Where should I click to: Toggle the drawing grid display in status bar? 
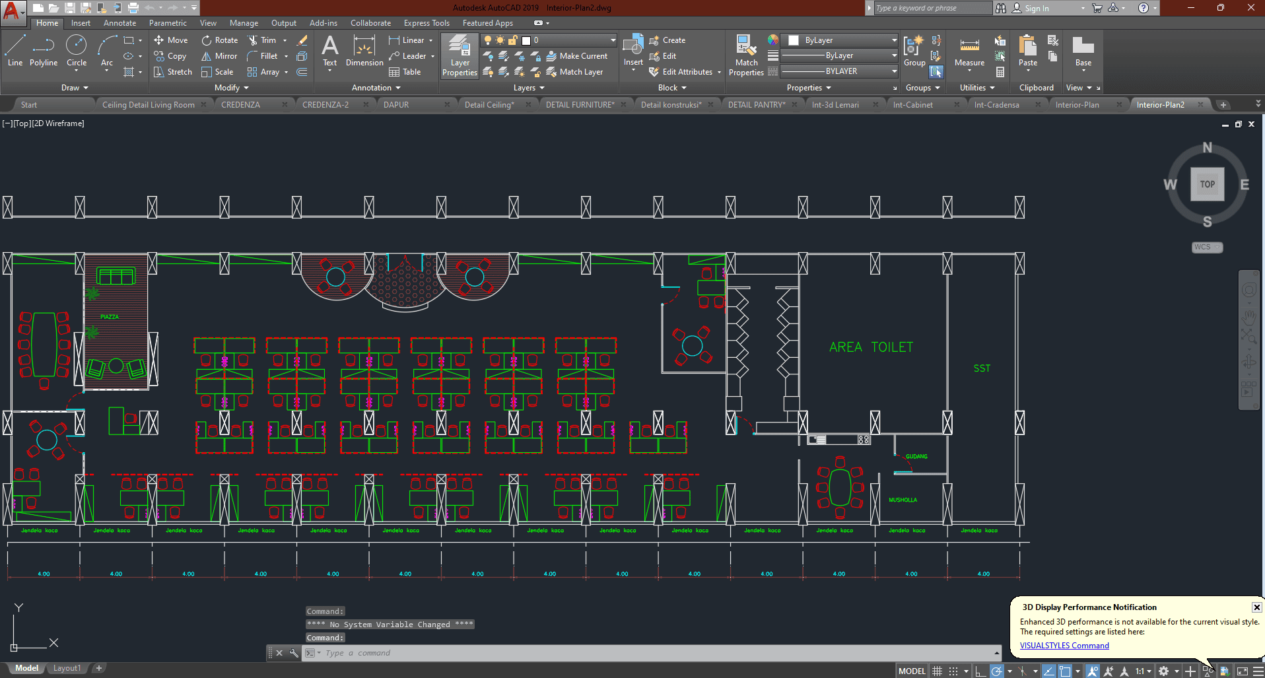point(937,671)
